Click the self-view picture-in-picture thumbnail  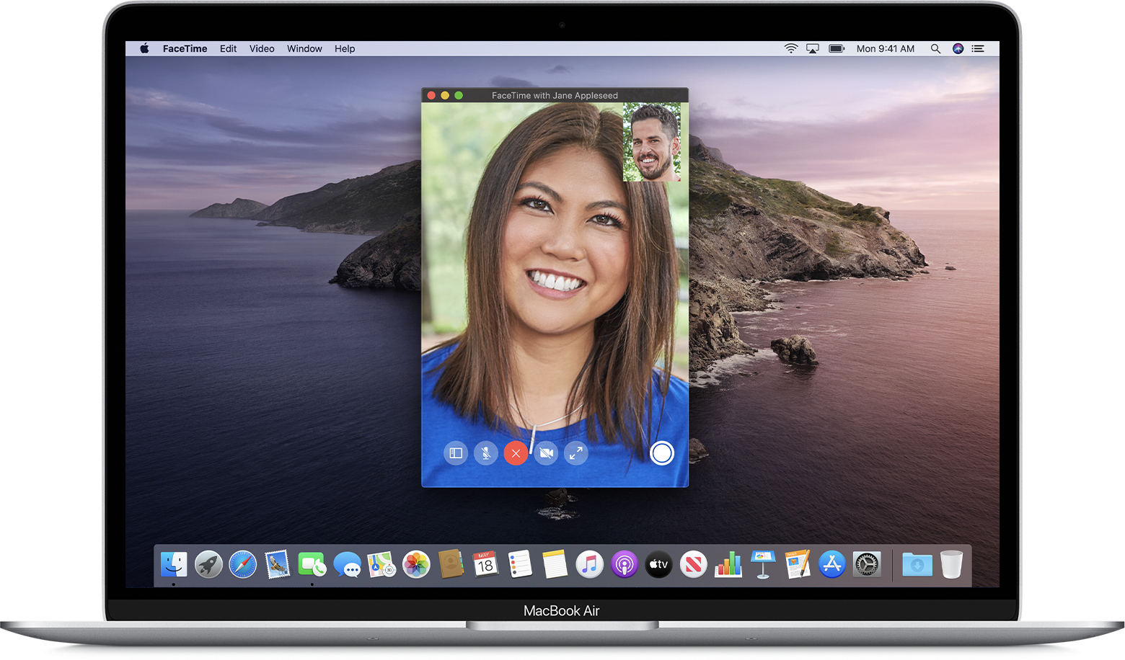tap(652, 142)
